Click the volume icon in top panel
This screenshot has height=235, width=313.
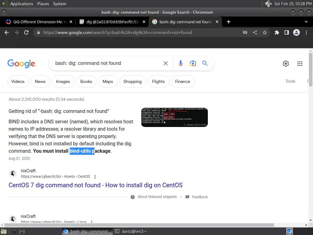268,4
